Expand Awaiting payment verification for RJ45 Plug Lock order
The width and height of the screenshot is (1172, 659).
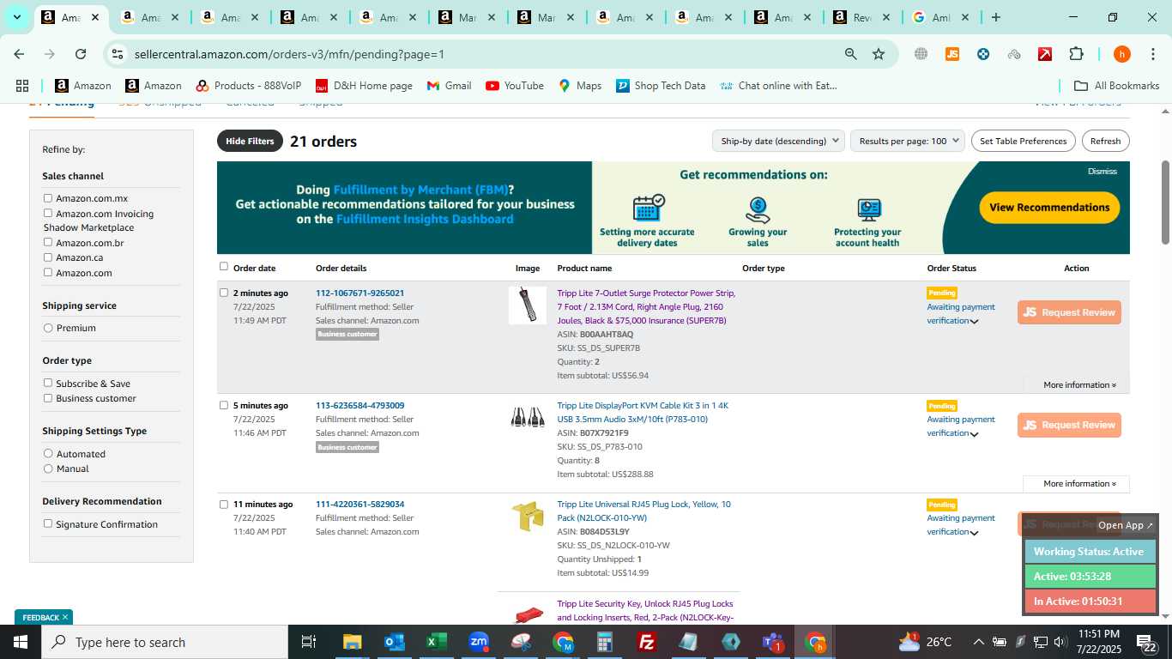[974, 533]
